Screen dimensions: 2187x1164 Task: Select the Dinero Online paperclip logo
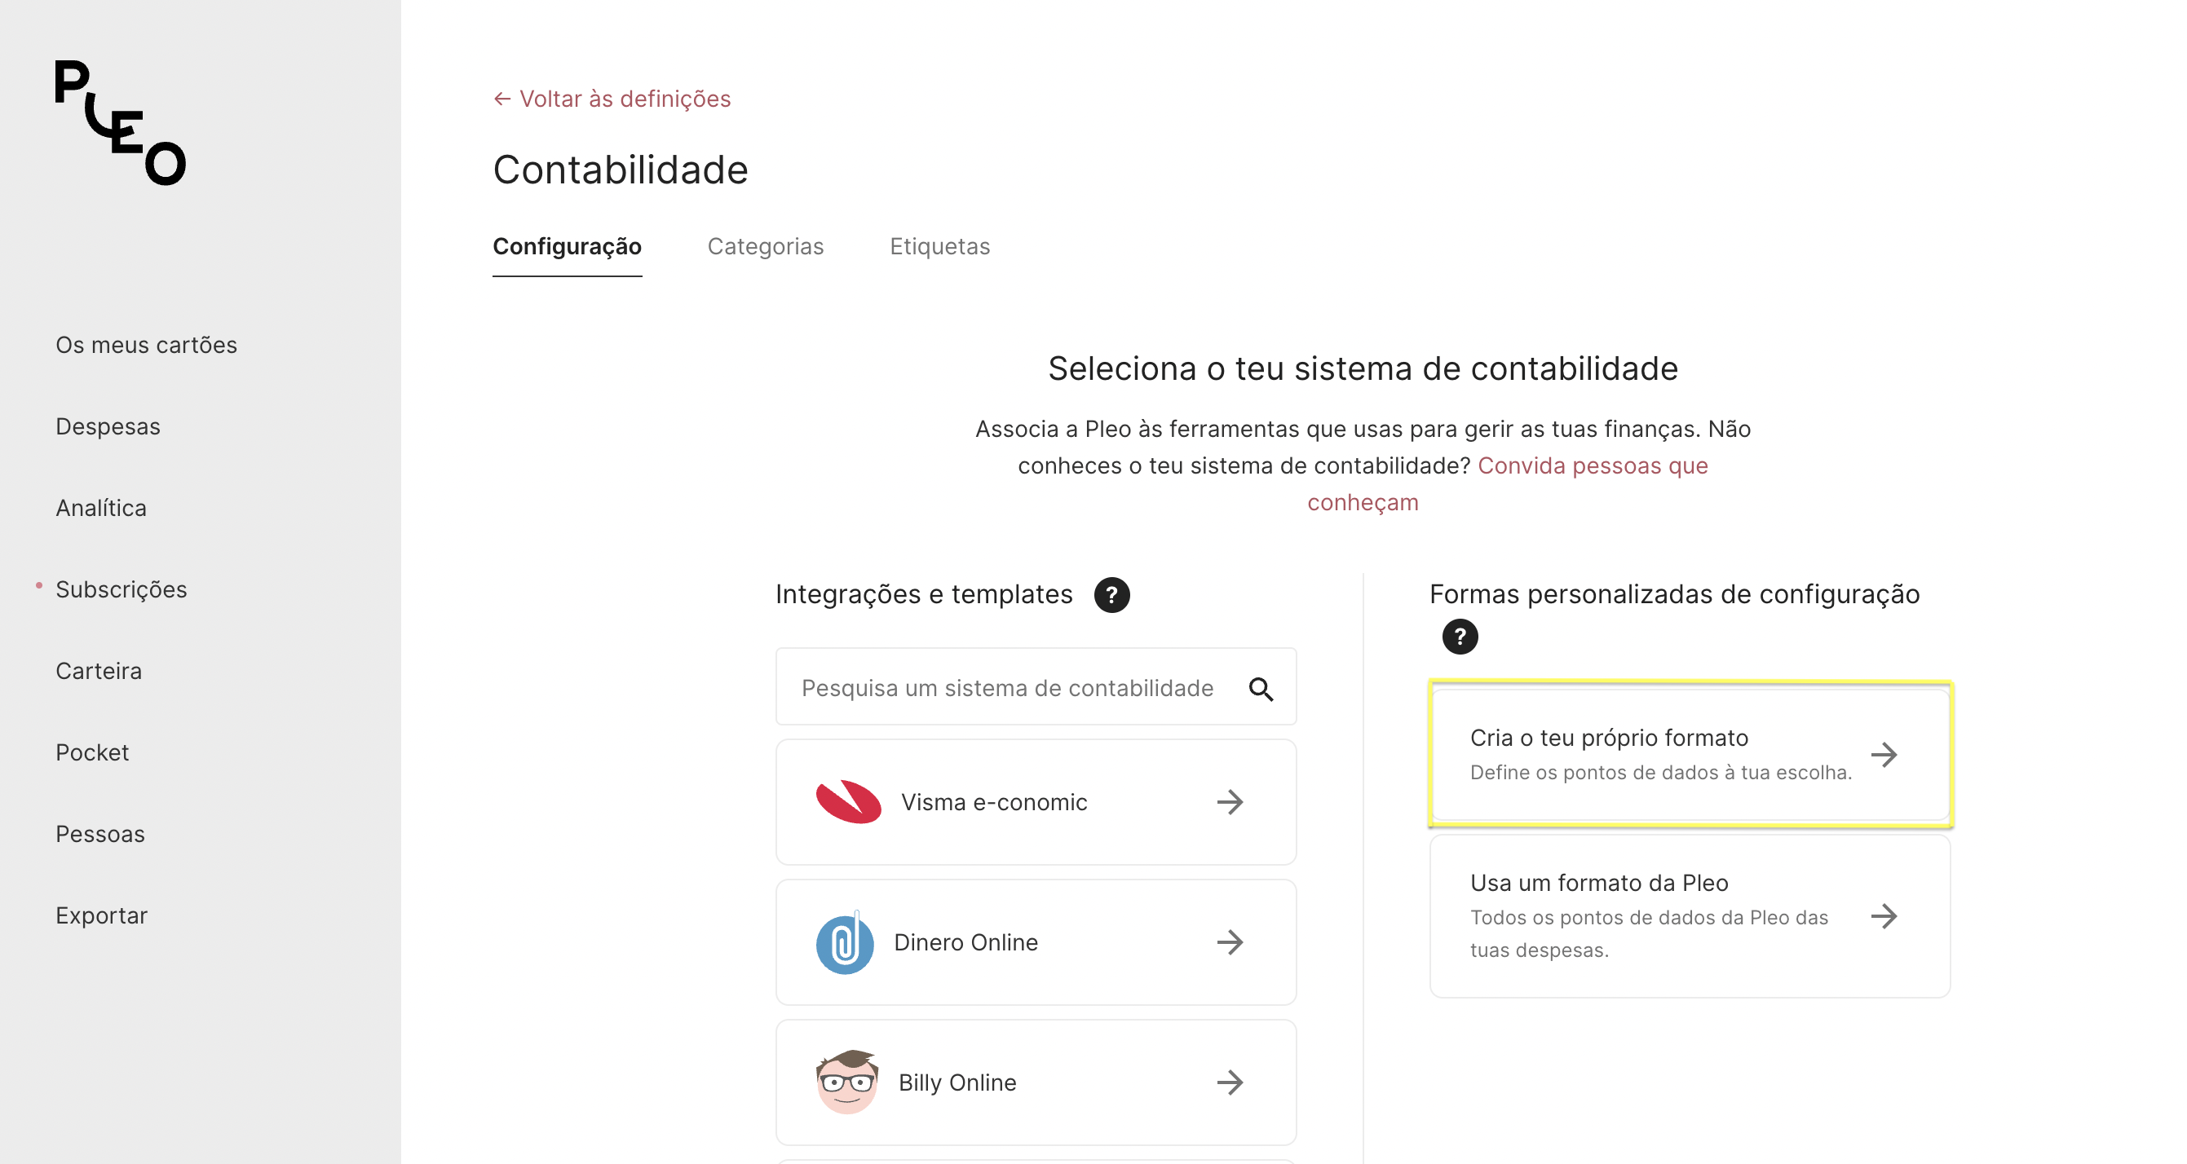coord(845,941)
